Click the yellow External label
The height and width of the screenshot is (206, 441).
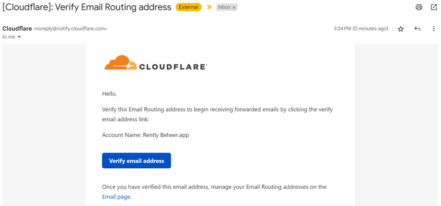tap(188, 7)
